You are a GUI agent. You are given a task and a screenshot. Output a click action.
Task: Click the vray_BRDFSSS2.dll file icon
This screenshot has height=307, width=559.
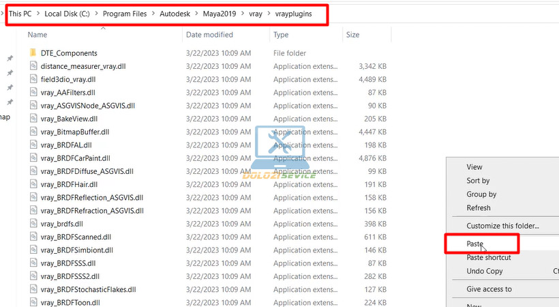click(x=33, y=276)
